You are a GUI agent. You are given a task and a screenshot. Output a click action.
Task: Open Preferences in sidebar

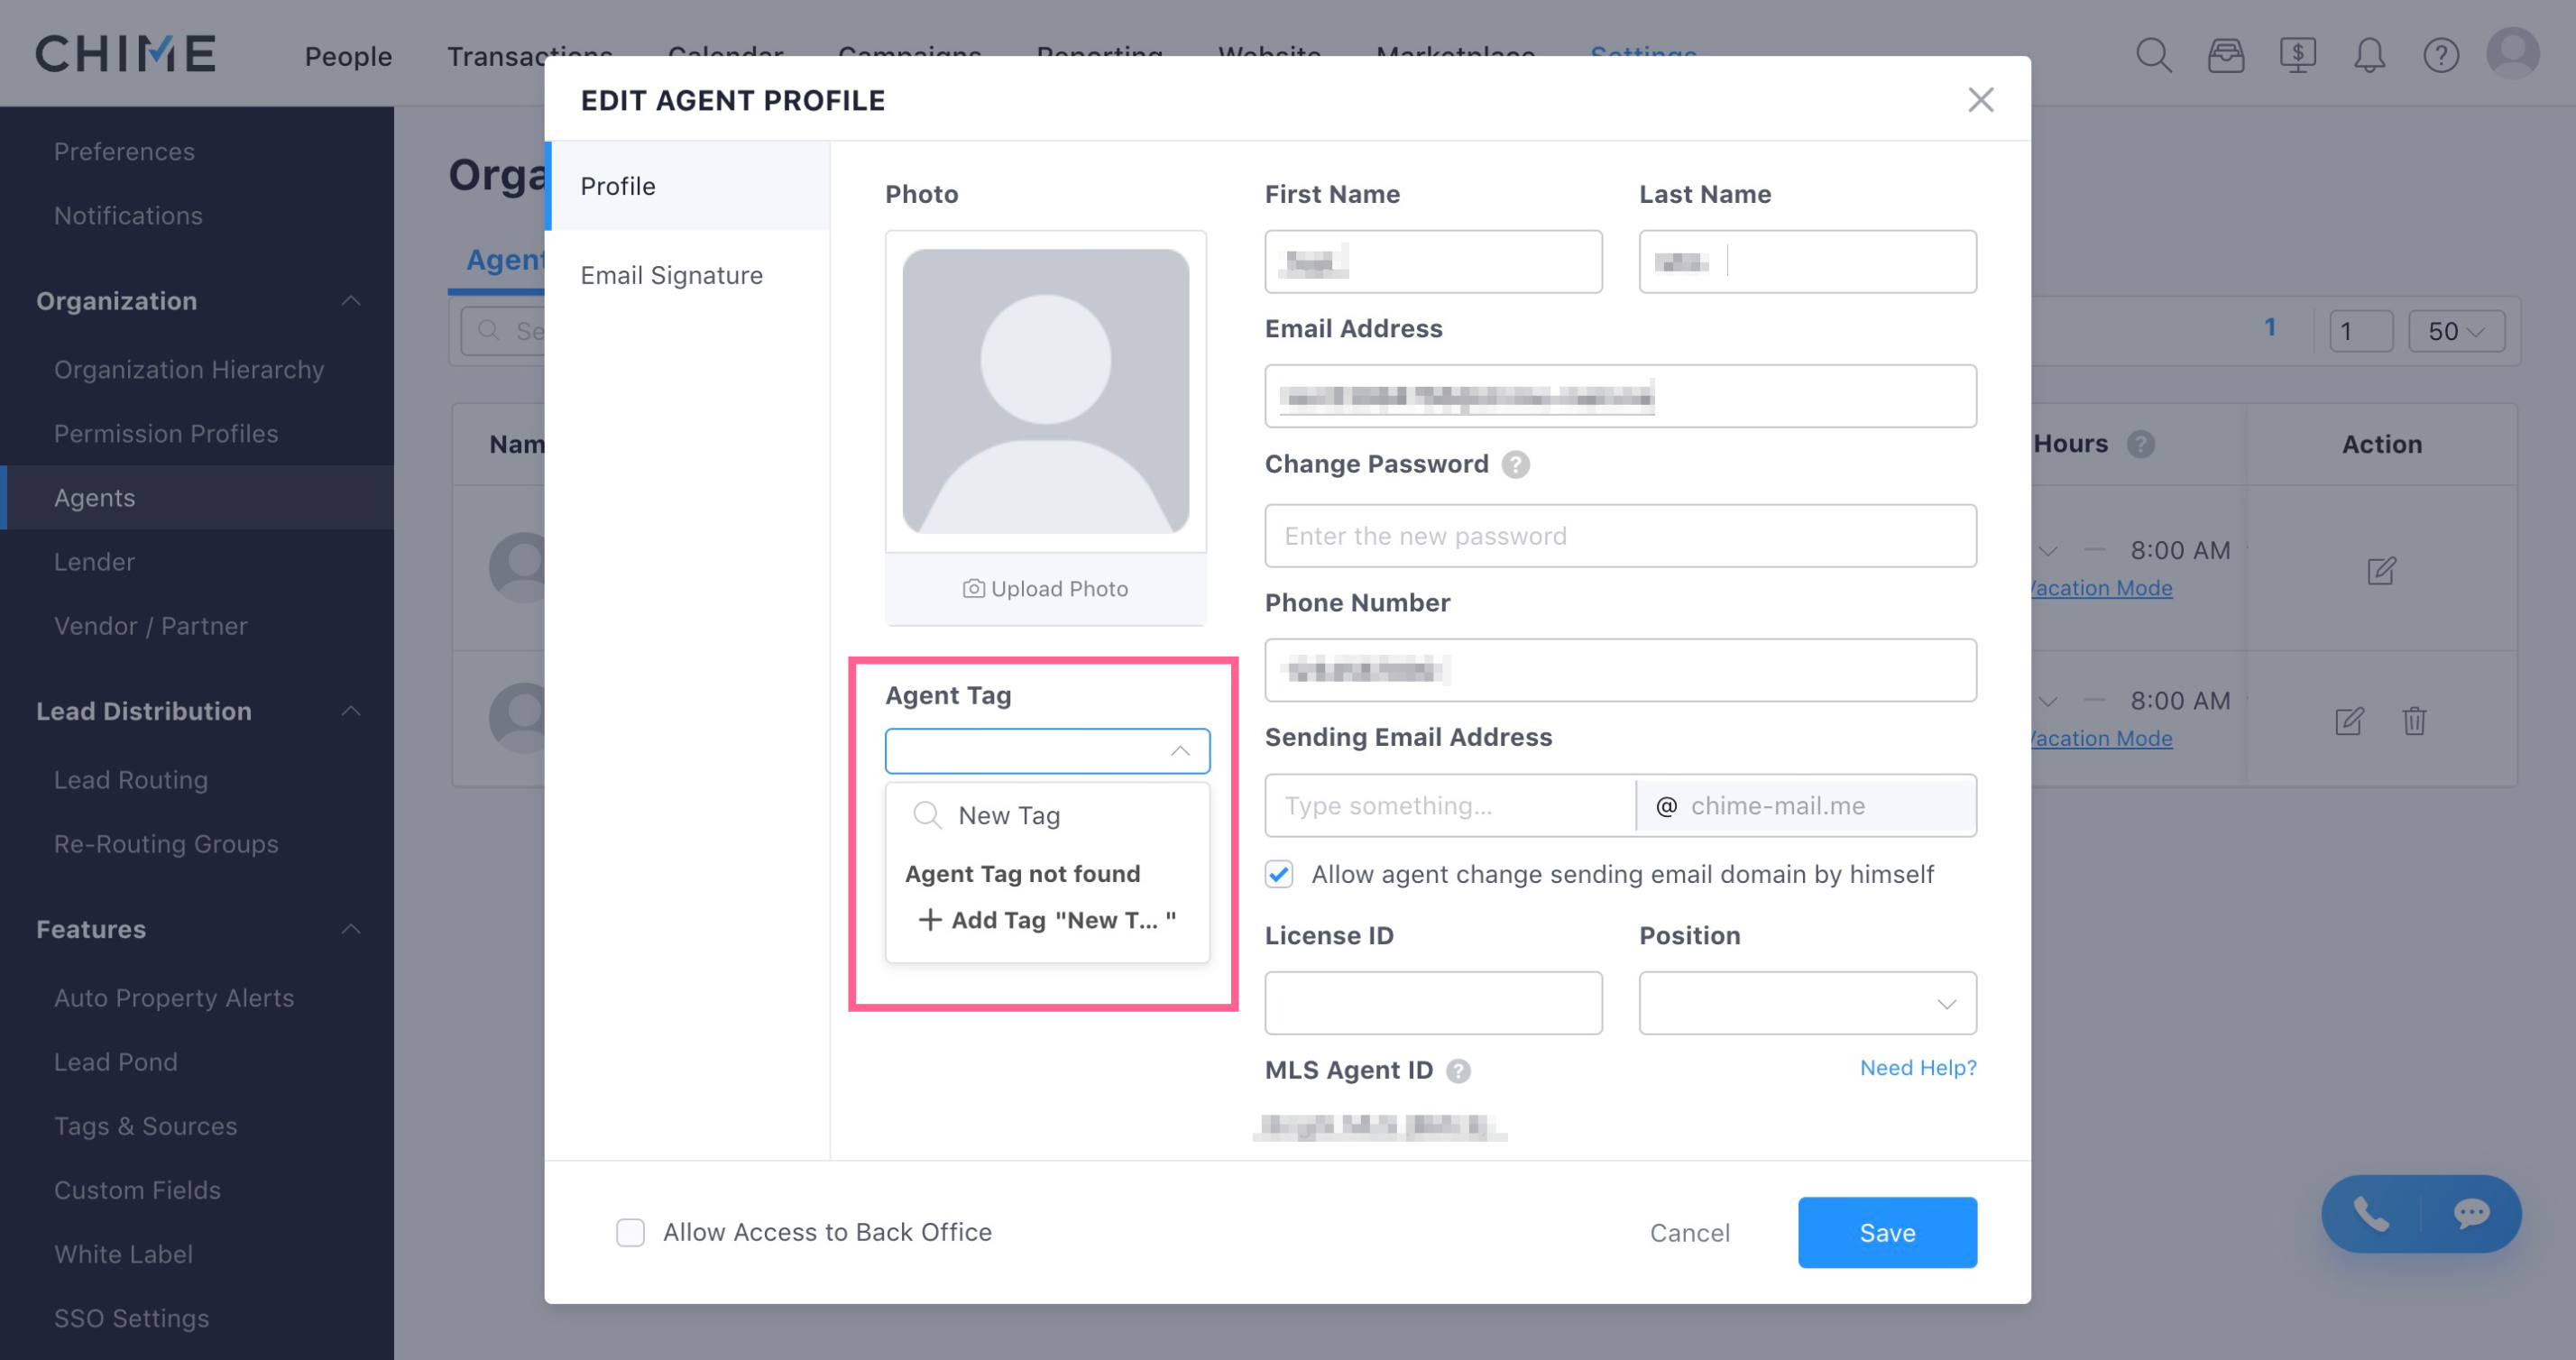[124, 151]
